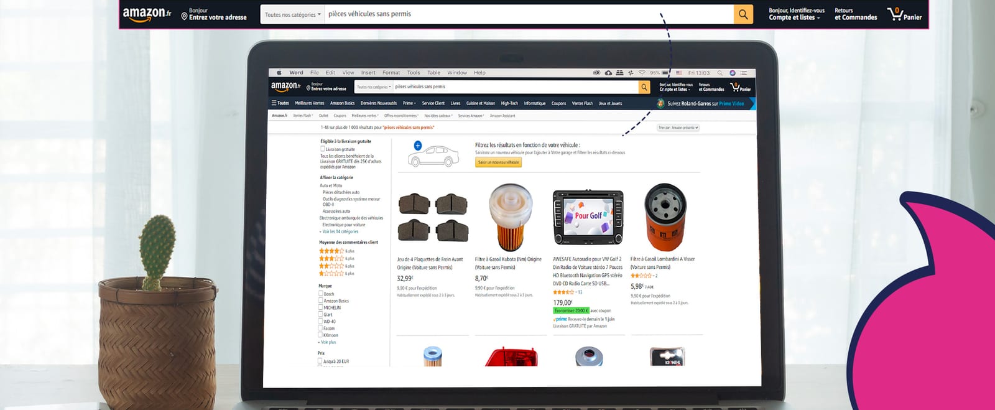This screenshot has width=995, height=410.
Task: Click the search field on the laptop screen
Action: coord(516,87)
